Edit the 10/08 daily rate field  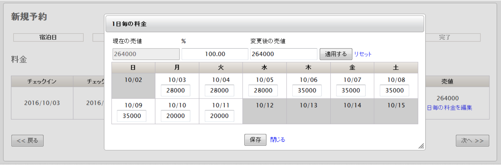point(394,91)
